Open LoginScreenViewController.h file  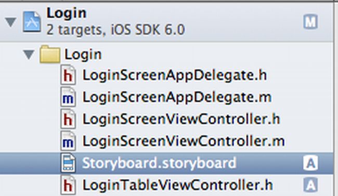coord(181,119)
